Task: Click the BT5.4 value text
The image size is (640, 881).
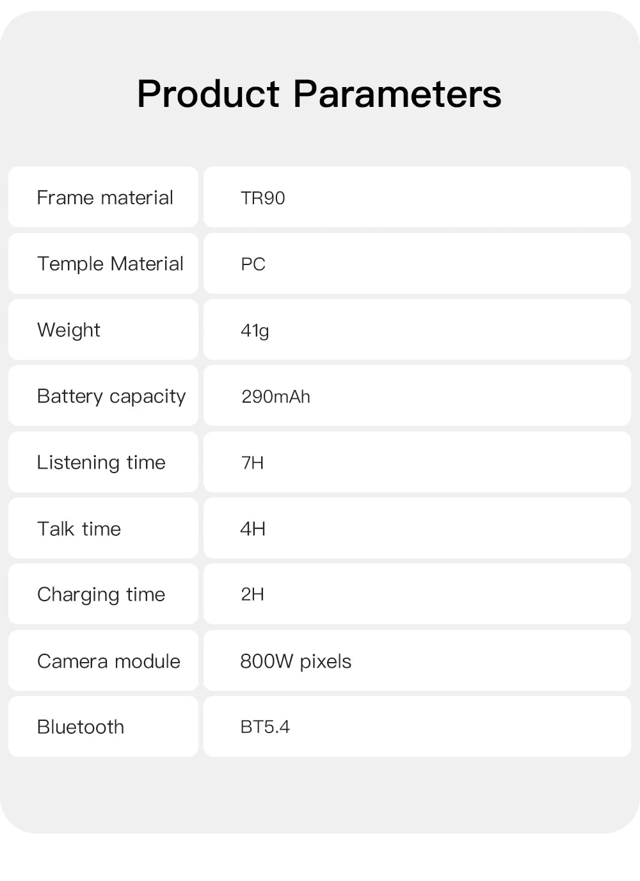Action: click(265, 727)
